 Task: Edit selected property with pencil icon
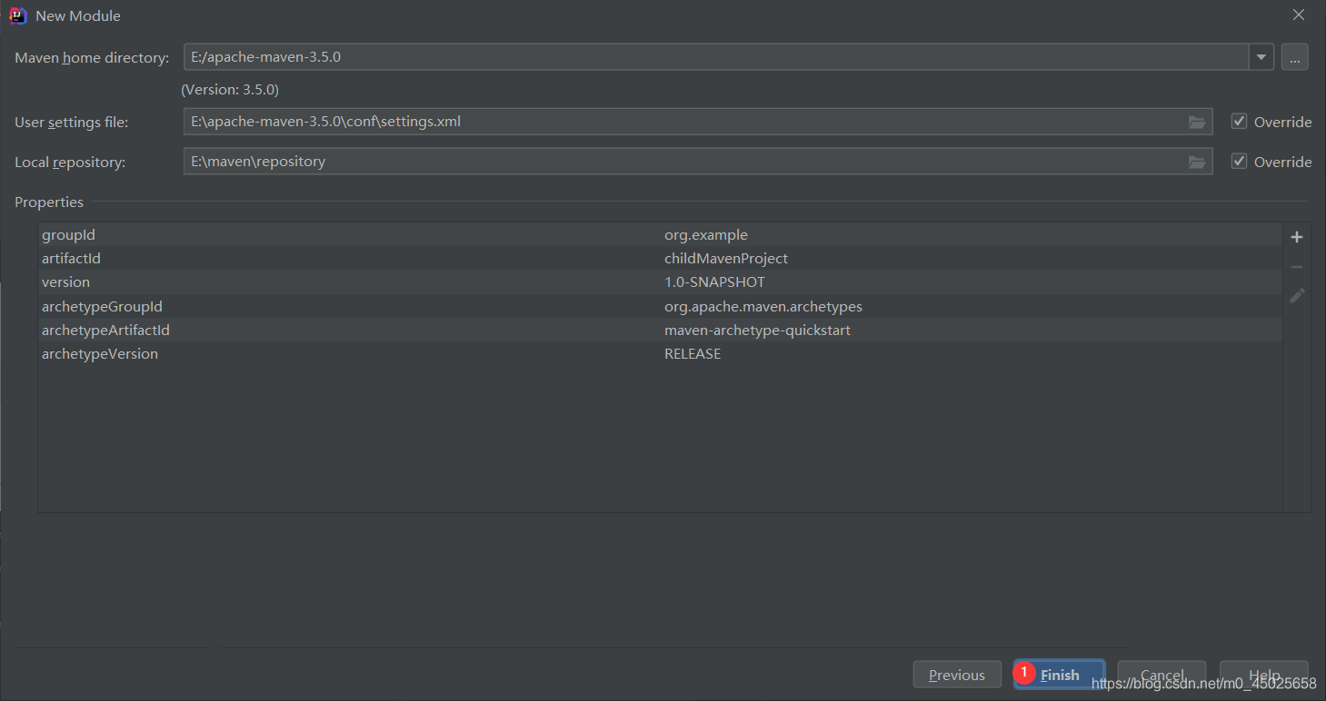1297,296
